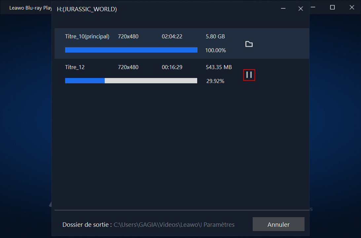Click the 5.80 GB file size
The width and height of the screenshot is (361, 238).
(x=215, y=36)
